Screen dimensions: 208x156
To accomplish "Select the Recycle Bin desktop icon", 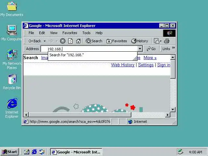I will click(x=12, y=82).
